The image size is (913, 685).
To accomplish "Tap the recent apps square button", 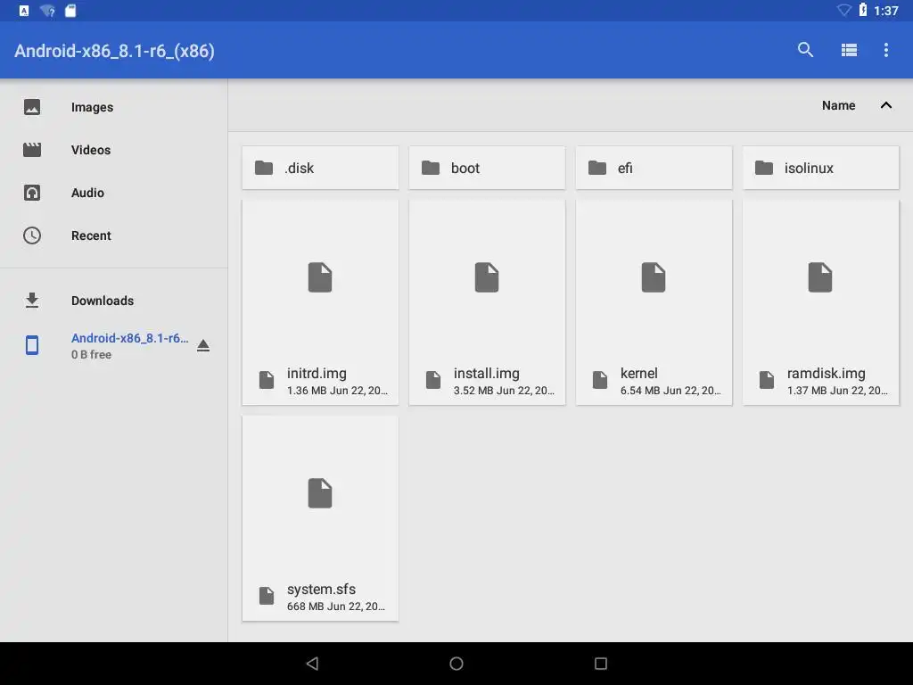I will click(x=601, y=664).
